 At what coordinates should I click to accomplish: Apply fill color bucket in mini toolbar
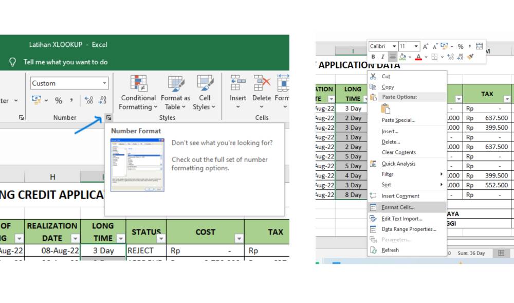click(402, 57)
